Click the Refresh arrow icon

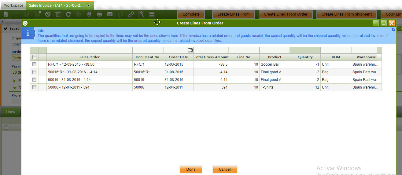click(x=68, y=14)
